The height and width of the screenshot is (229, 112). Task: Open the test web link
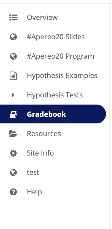tap(33, 173)
